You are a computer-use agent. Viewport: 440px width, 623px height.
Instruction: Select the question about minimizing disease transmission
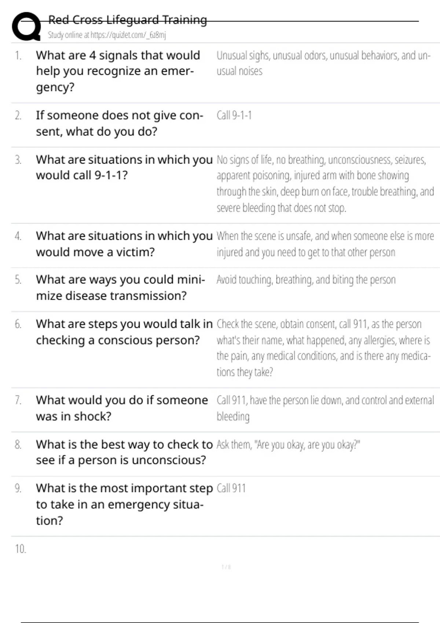pos(120,288)
